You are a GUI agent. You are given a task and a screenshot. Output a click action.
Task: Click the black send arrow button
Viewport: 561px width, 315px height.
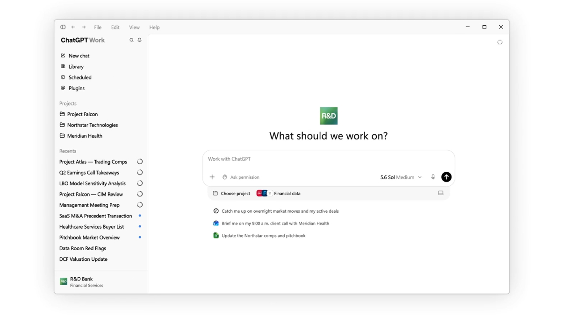[446, 177]
